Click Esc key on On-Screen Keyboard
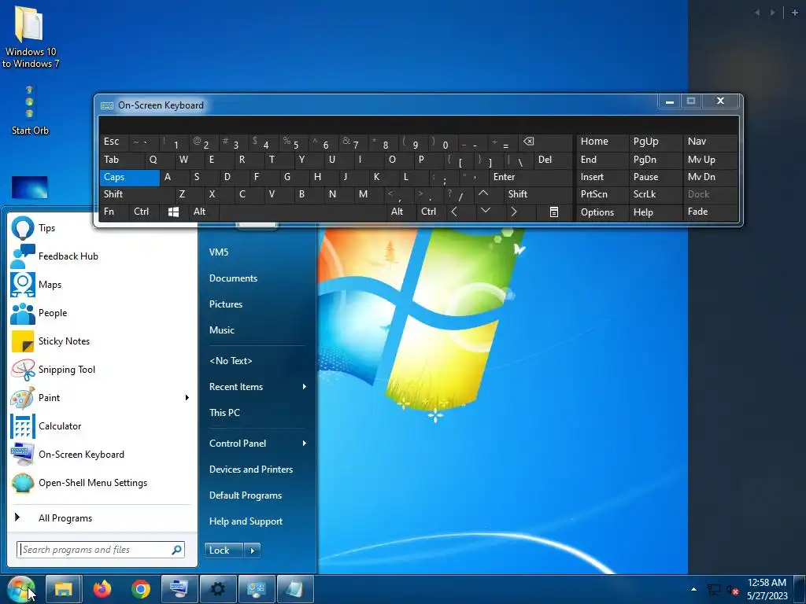The width and height of the screenshot is (806, 604). (114, 142)
